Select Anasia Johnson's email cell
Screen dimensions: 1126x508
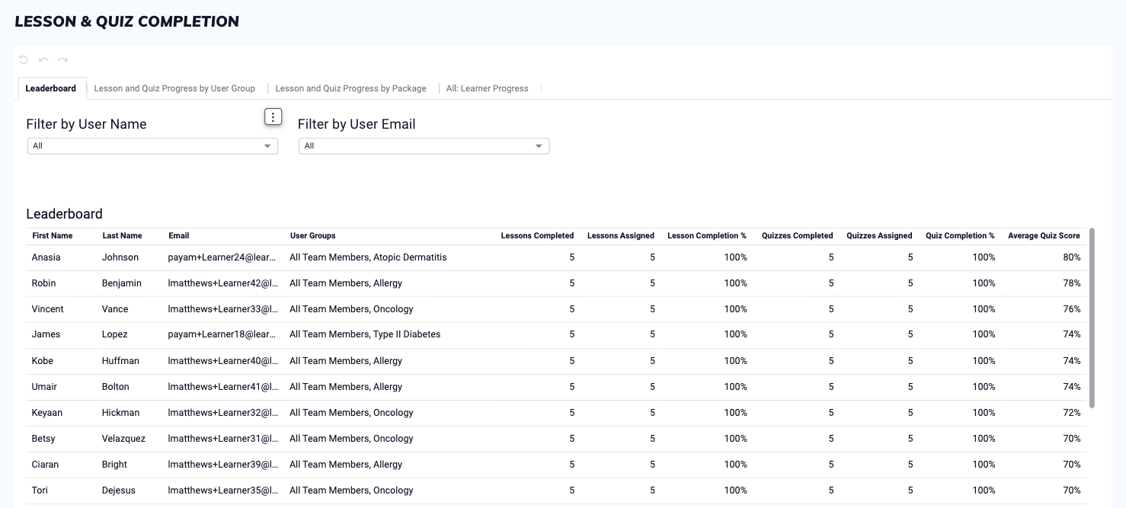(222, 257)
